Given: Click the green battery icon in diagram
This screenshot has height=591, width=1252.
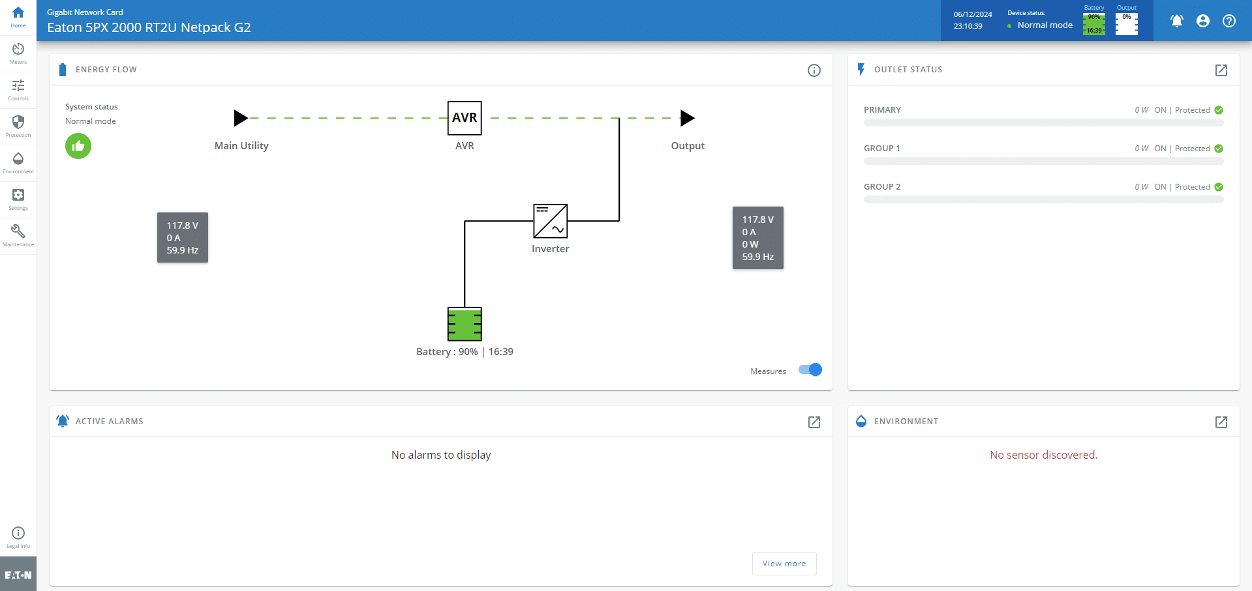Looking at the screenshot, I should (x=465, y=324).
